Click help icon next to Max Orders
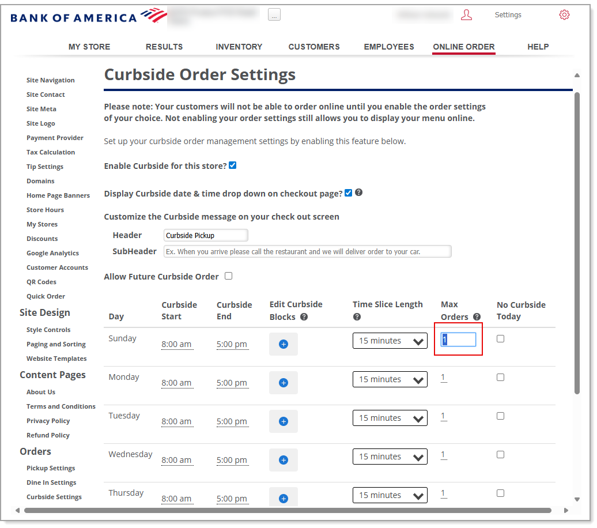 (x=477, y=317)
